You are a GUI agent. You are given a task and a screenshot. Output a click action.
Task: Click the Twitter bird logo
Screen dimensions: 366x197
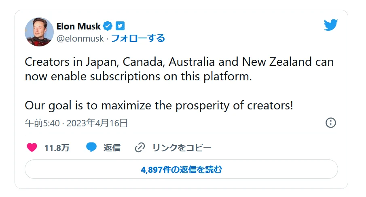coord(330,25)
